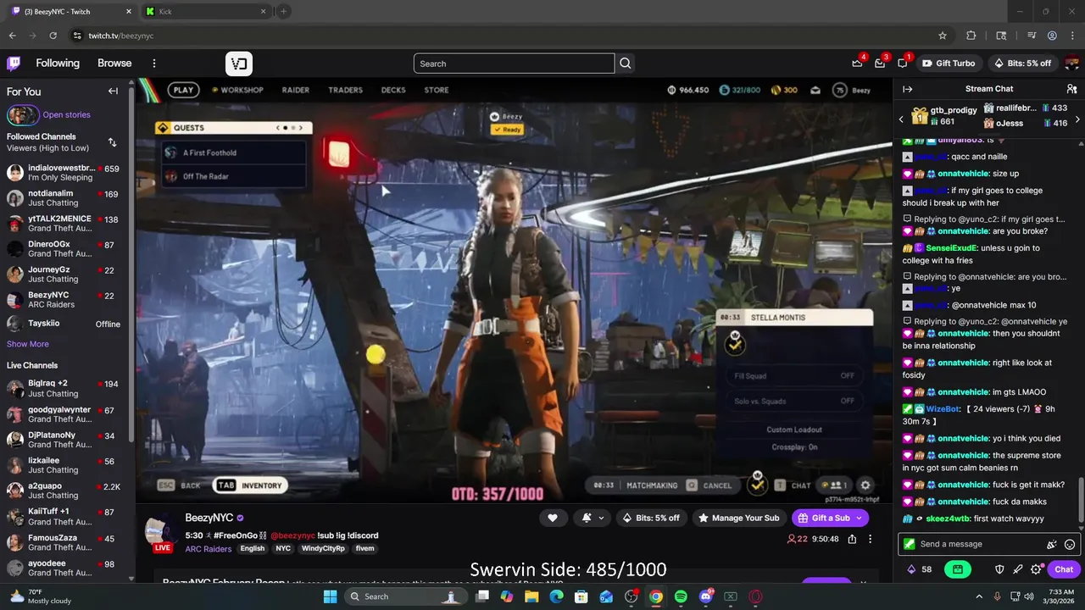Open DineroOGx channel in sidebar
The image size is (1085, 610).
click(64, 249)
